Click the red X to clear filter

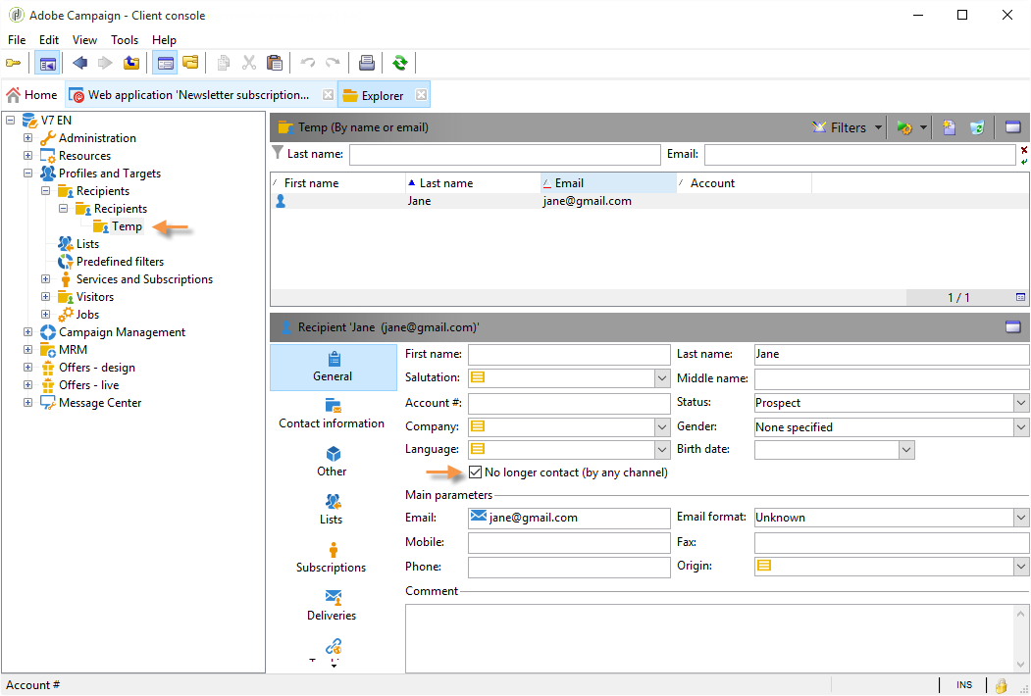pos(1024,150)
